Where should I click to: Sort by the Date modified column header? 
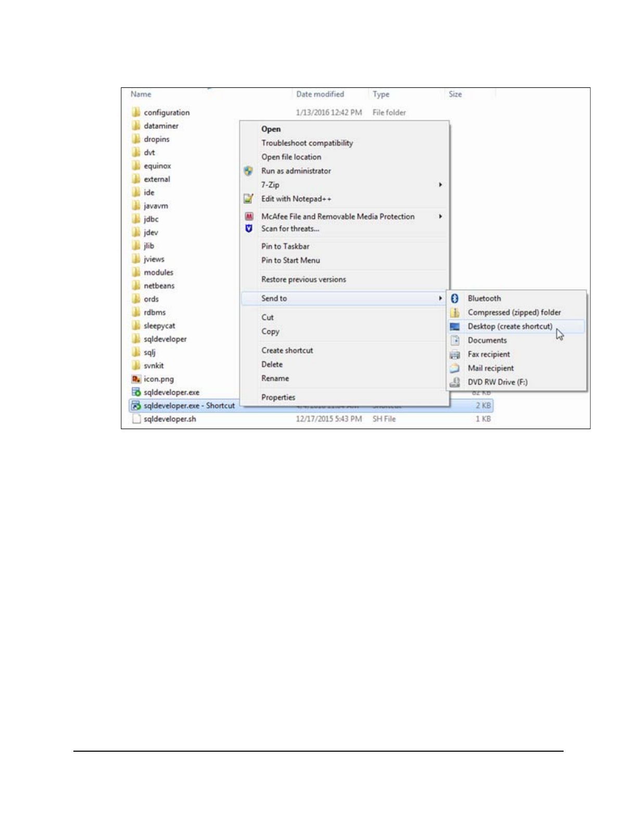click(x=320, y=94)
